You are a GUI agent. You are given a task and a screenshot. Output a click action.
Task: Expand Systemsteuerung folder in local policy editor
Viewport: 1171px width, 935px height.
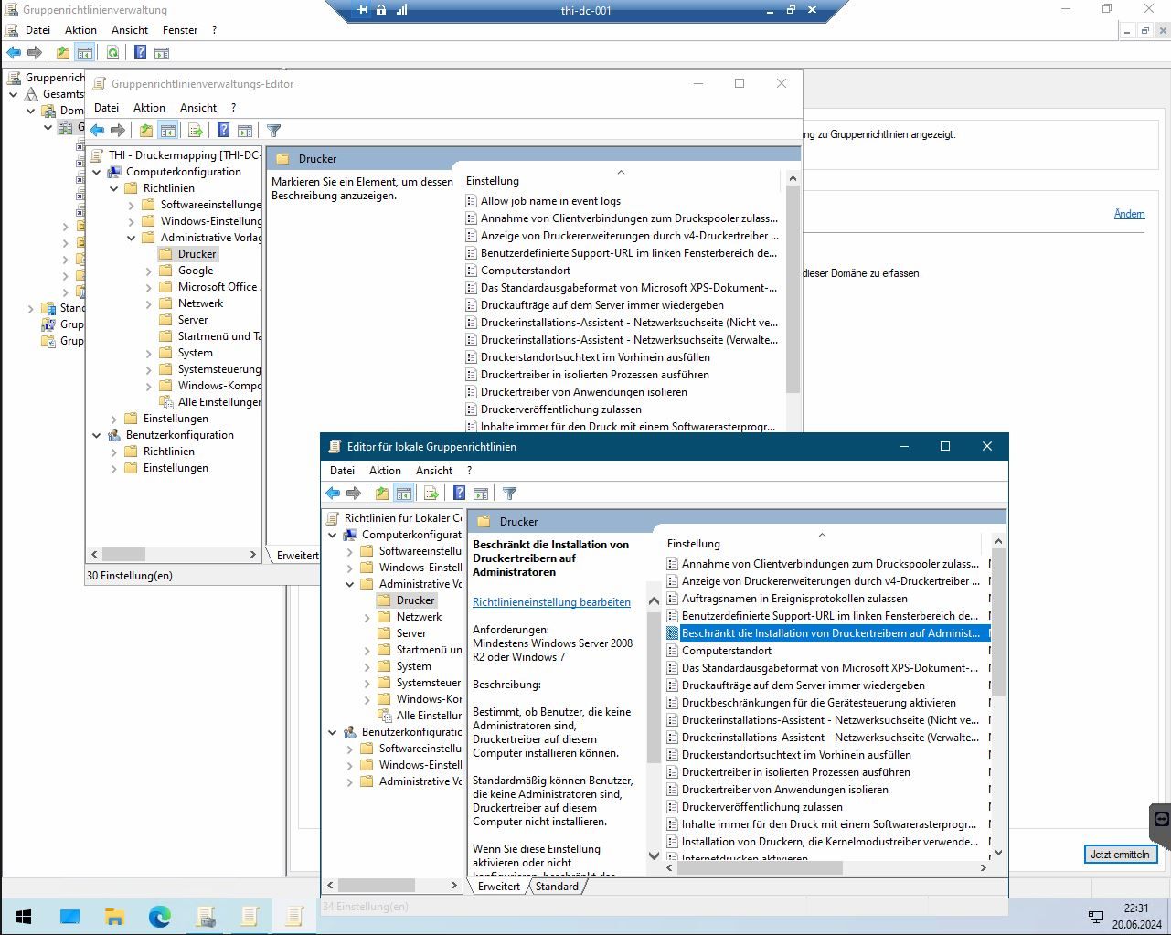coord(367,683)
